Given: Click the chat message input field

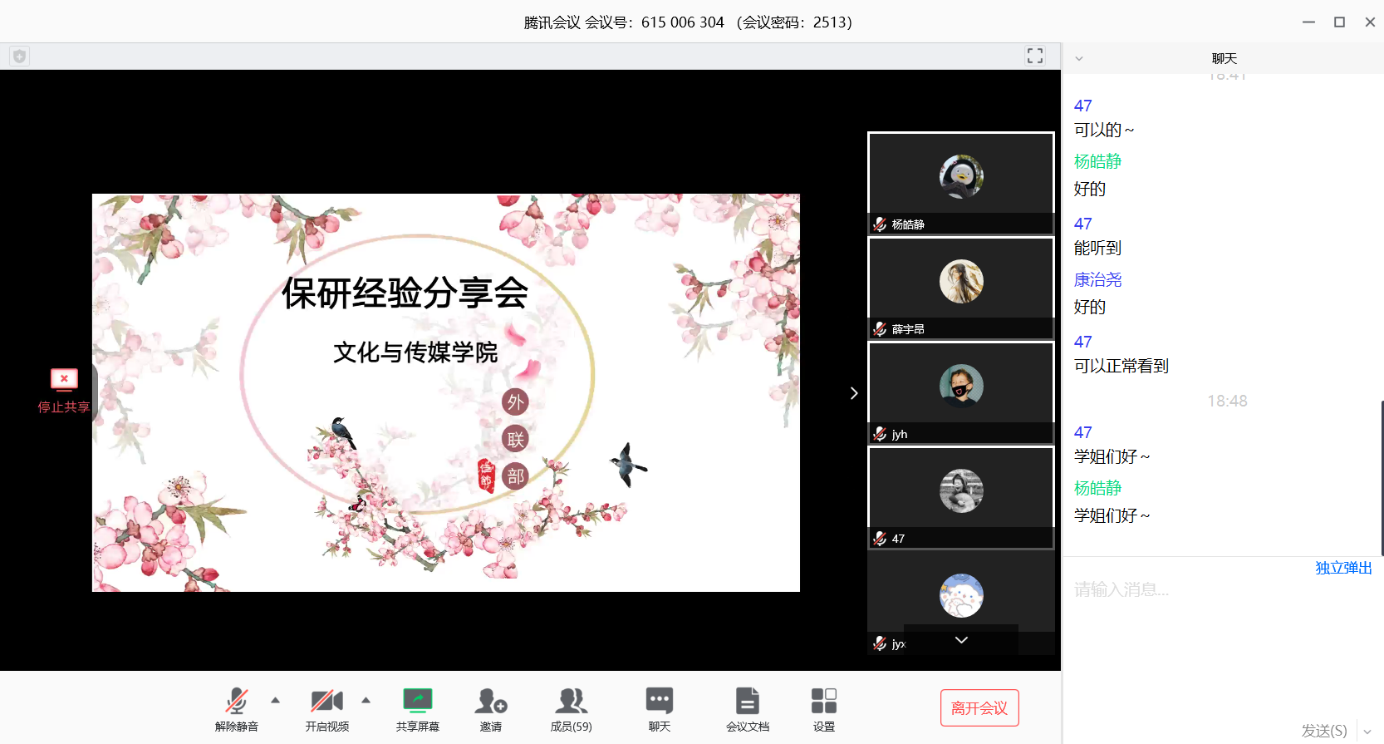Looking at the screenshot, I should (1221, 632).
